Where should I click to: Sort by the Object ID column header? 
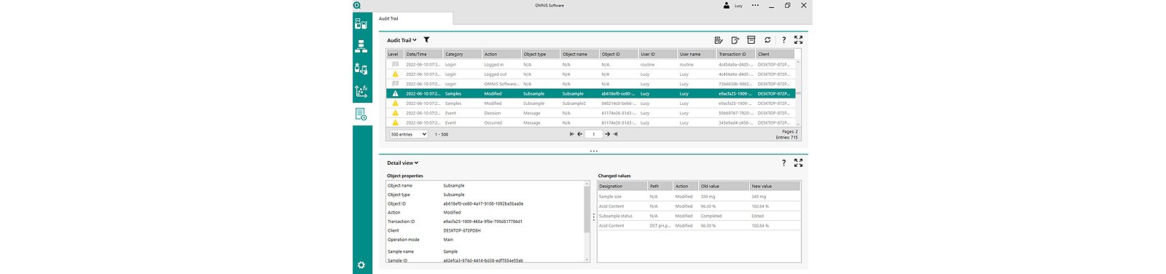tap(619, 54)
